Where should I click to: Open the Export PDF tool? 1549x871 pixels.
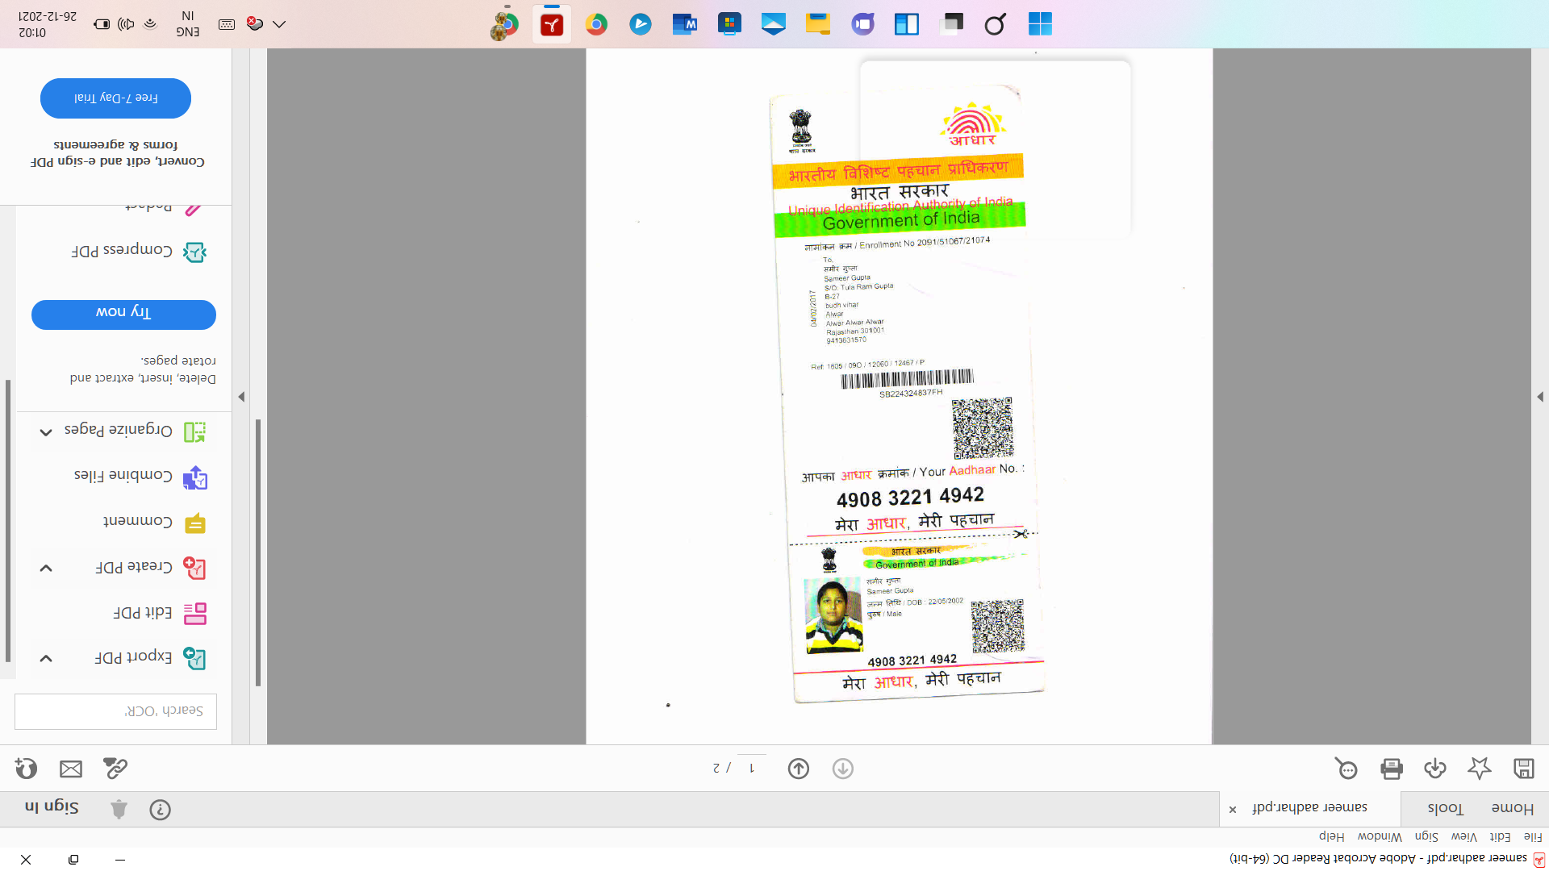pyautogui.click(x=150, y=657)
